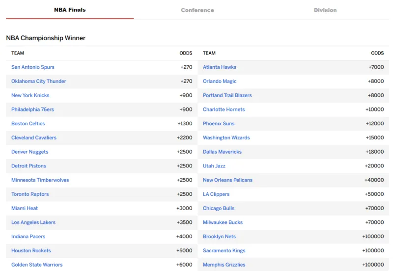Screen dimensions: 393x271
Task: Click the +2200 odds for Cleveland Cavaliers
Action: pos(185,138)
